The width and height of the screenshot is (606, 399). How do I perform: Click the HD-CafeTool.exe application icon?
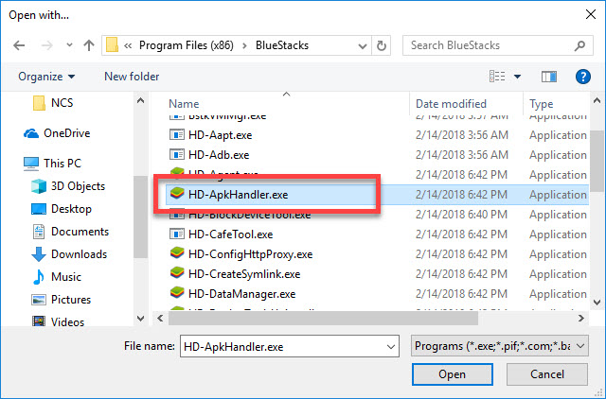[177, 234]
